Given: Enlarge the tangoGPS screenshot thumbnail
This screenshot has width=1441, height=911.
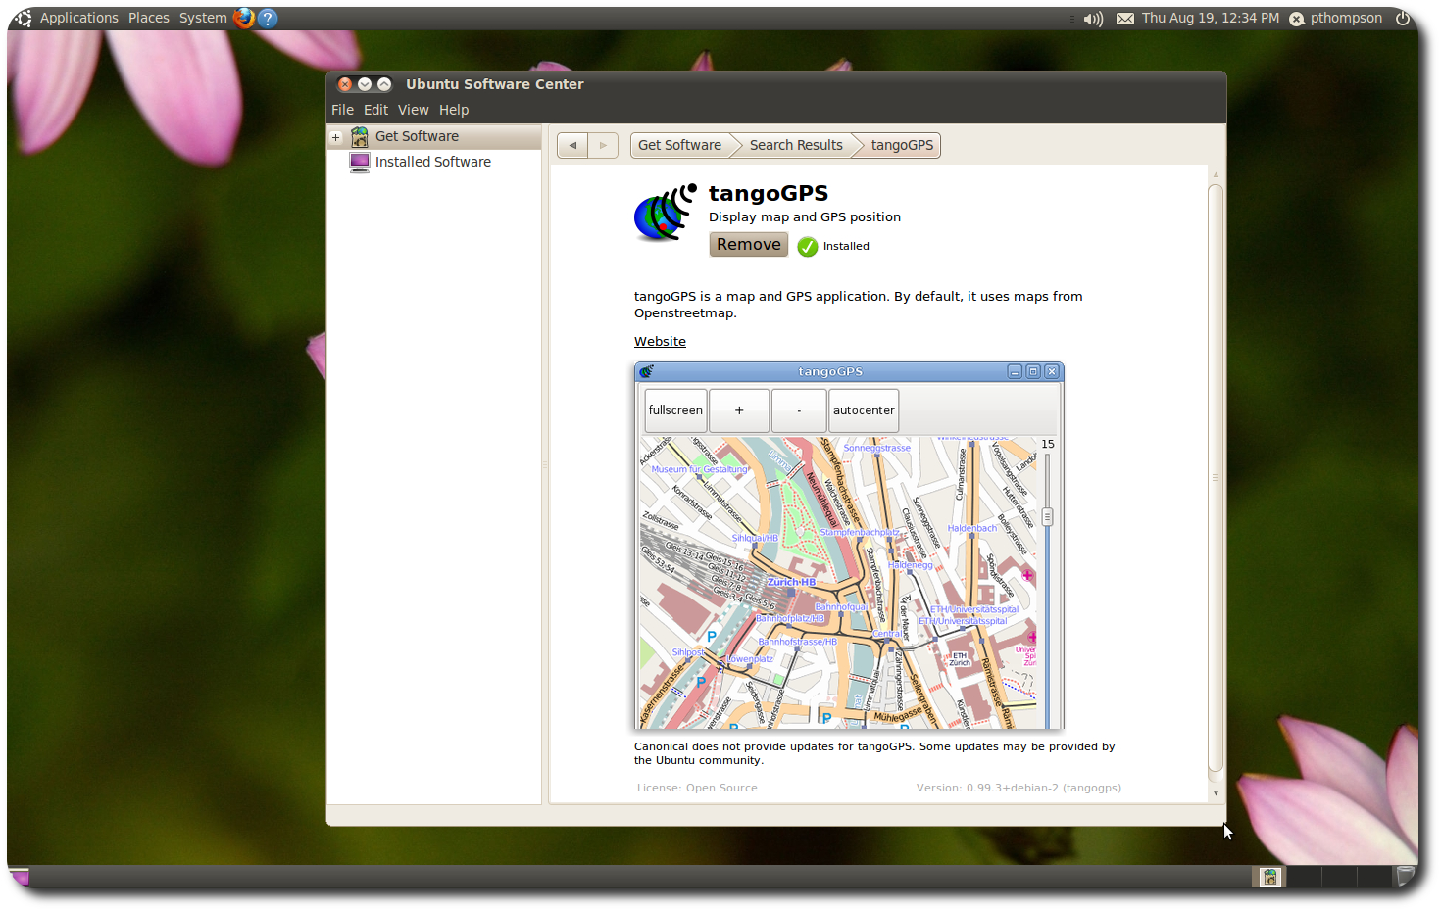Looking at the screenshot, I should [x=849, y=546].
